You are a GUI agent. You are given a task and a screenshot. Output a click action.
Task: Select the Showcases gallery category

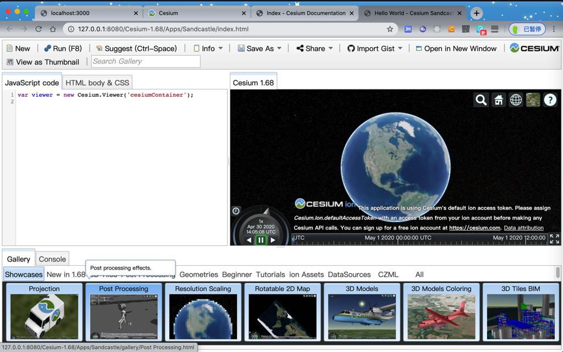24,275
